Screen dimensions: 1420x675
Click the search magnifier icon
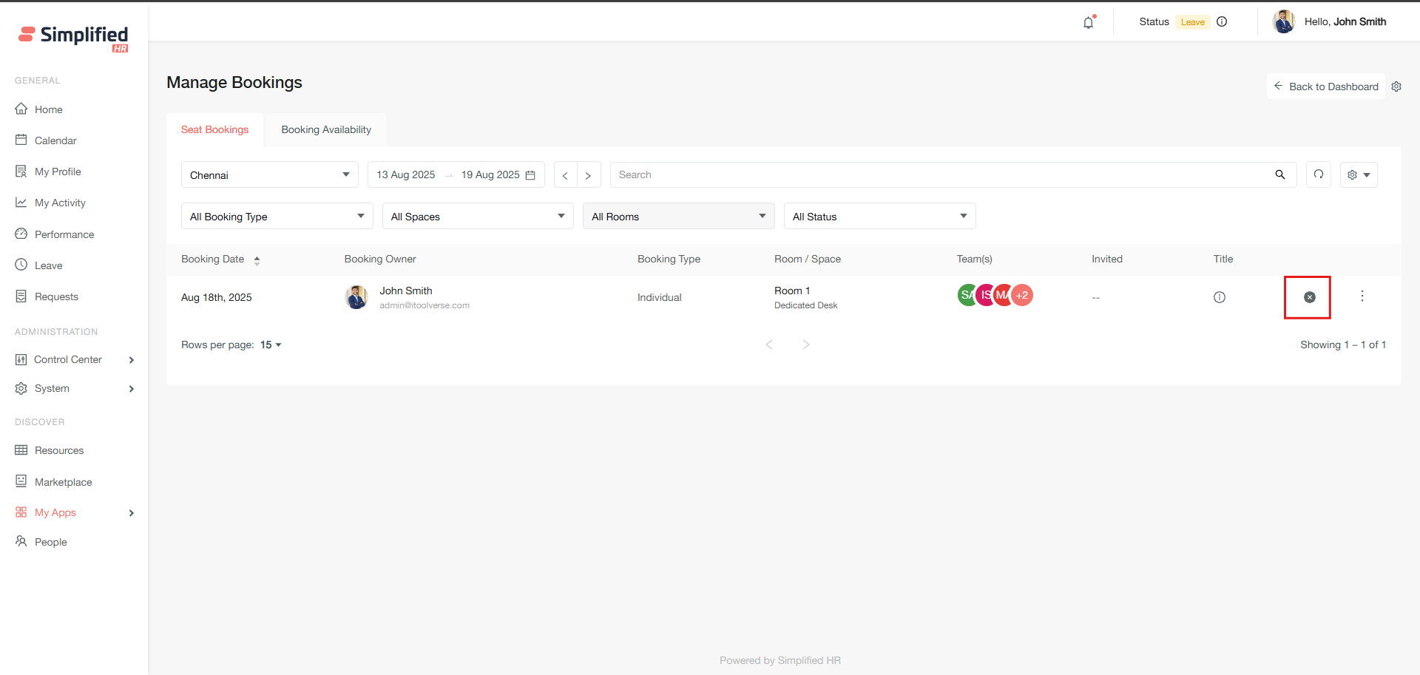click(1279, 174)
